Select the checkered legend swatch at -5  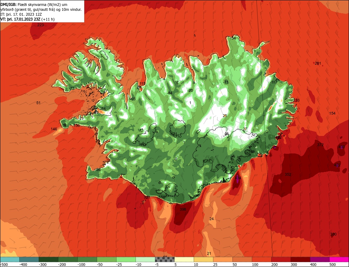[164, 259]
